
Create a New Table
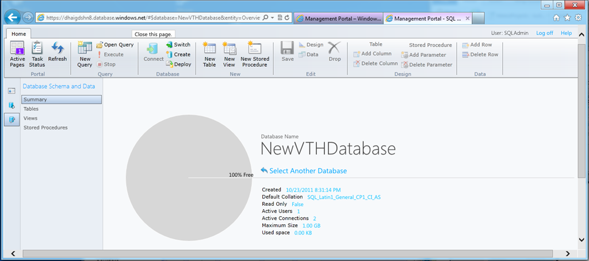[209, 55]
